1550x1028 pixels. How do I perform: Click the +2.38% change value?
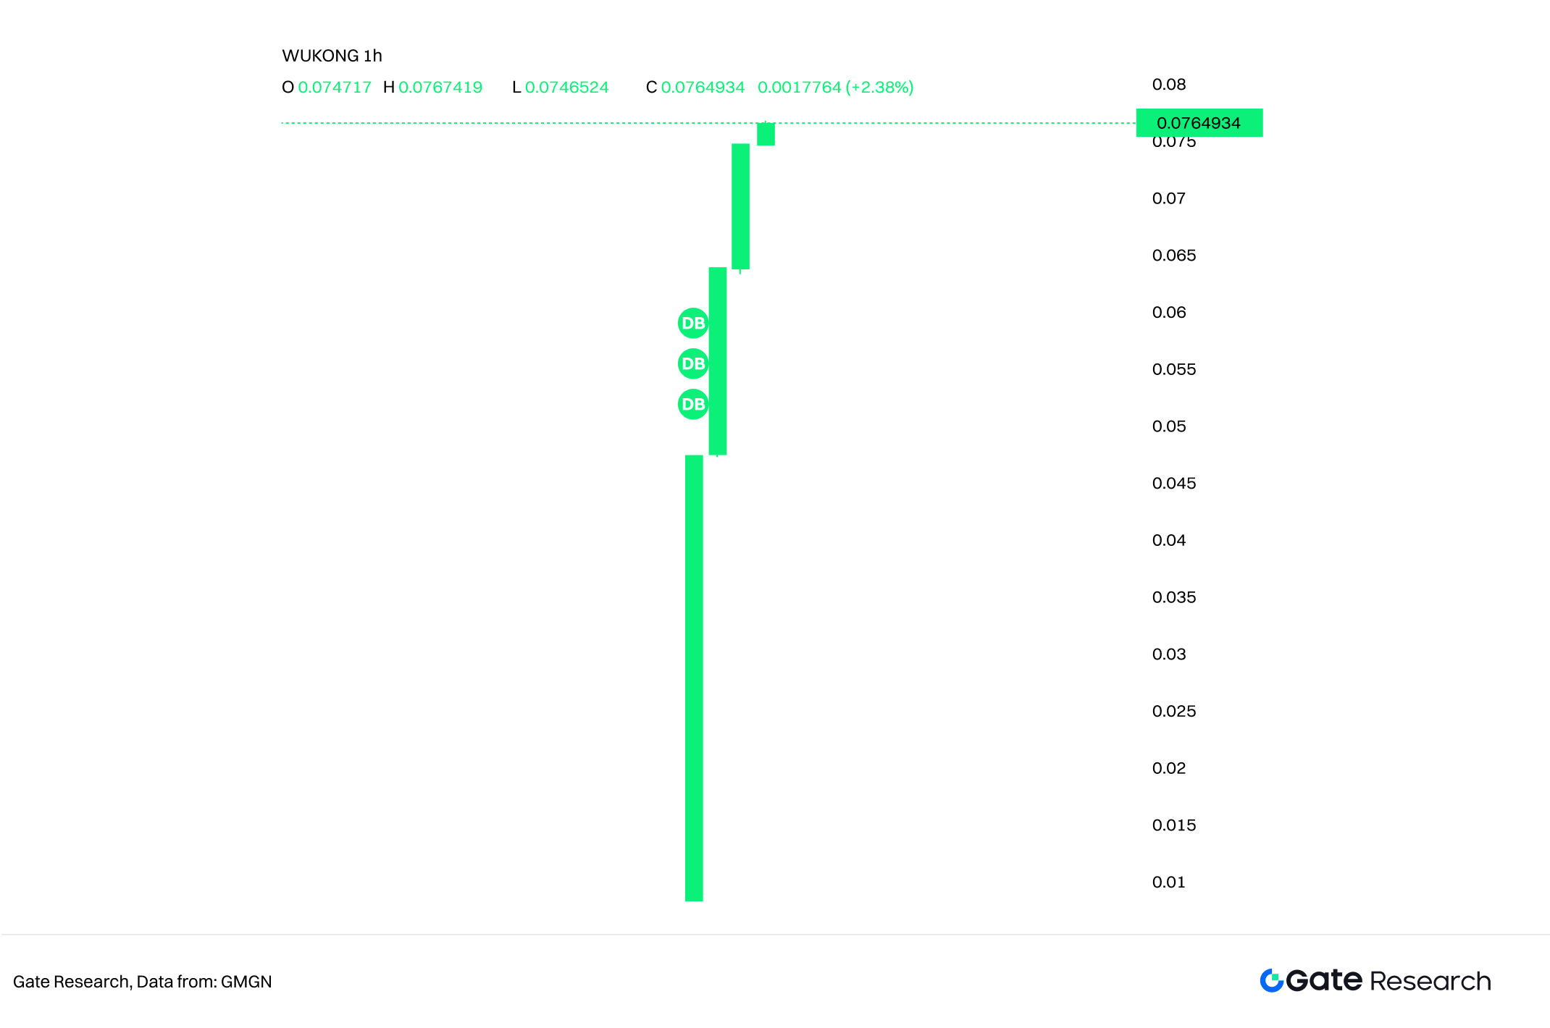[x=879, y=88]
